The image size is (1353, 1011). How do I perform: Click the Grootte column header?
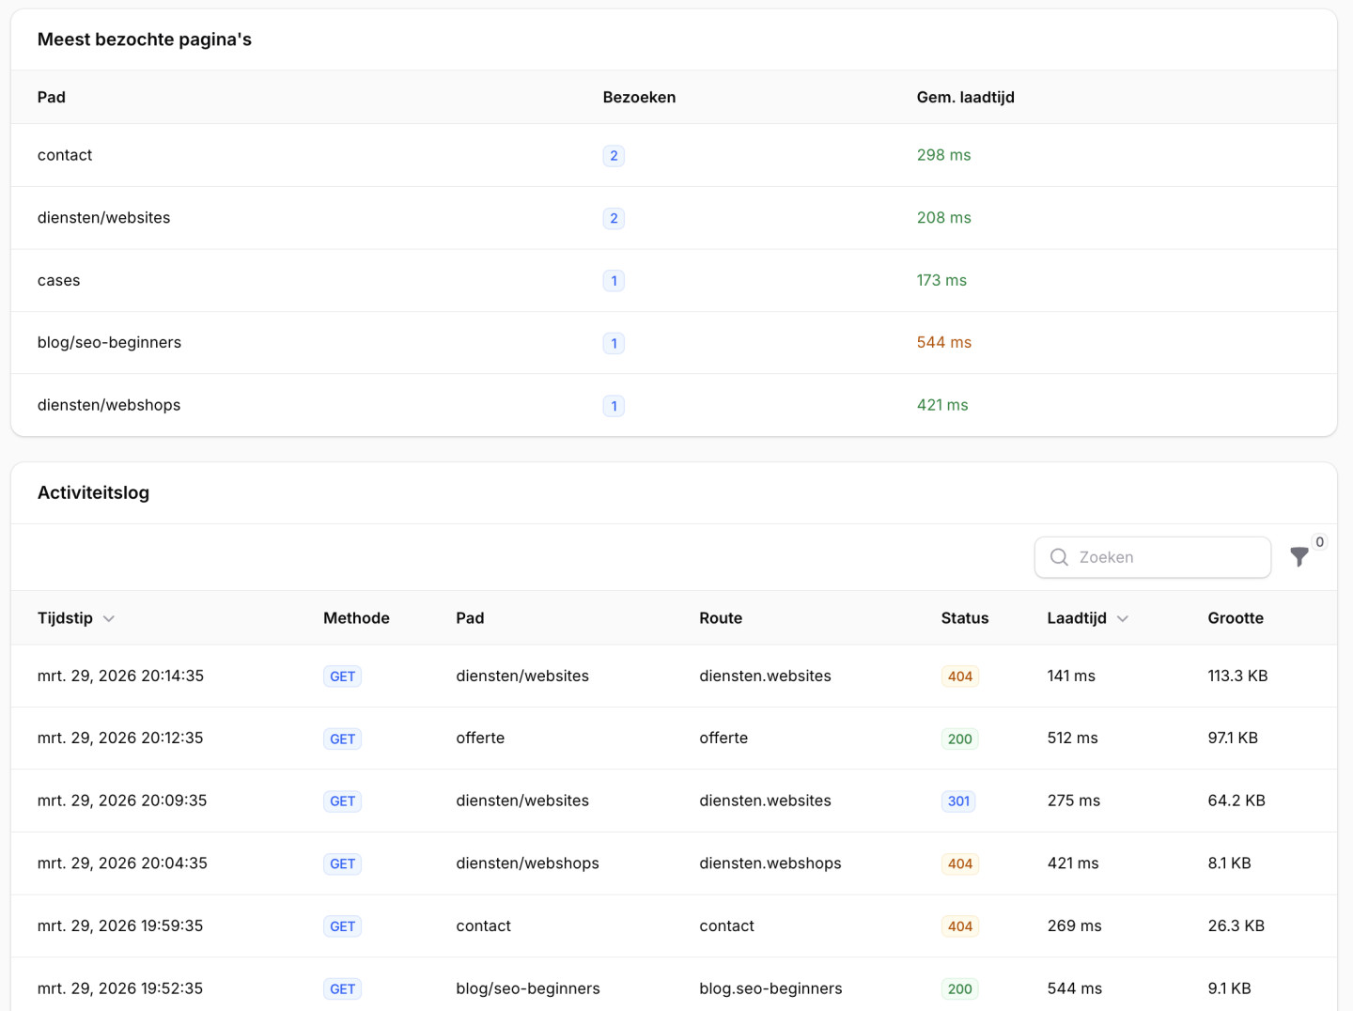[x=1235, y=618]
